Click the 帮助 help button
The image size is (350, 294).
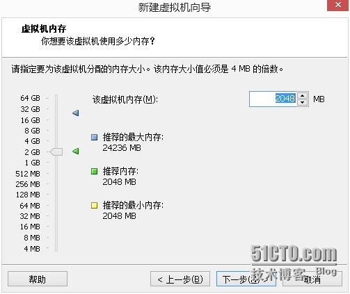[38, 279]
